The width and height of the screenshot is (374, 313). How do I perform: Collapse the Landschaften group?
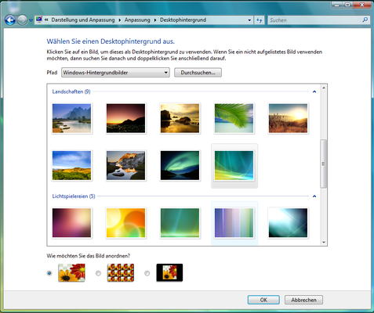tap(314, 92)
